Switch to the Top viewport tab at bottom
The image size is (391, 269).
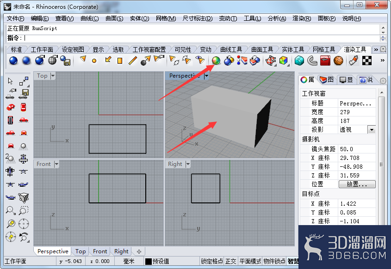81,251
